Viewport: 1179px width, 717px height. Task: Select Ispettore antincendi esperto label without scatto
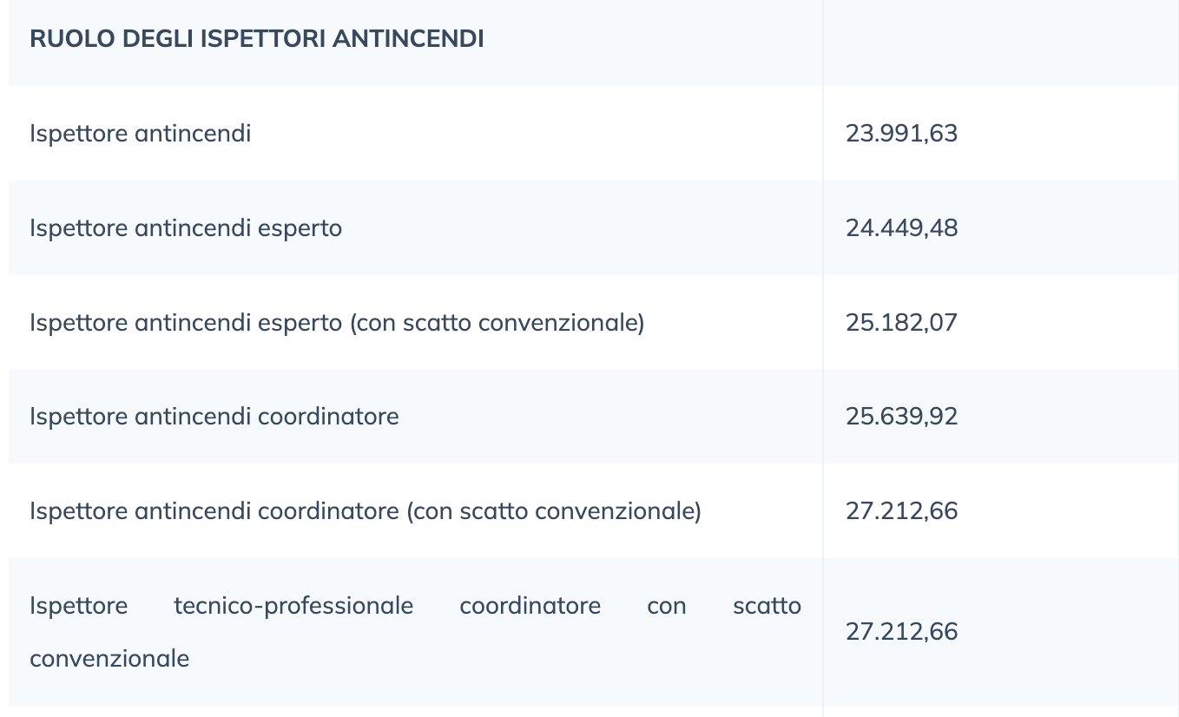[186, 228]
